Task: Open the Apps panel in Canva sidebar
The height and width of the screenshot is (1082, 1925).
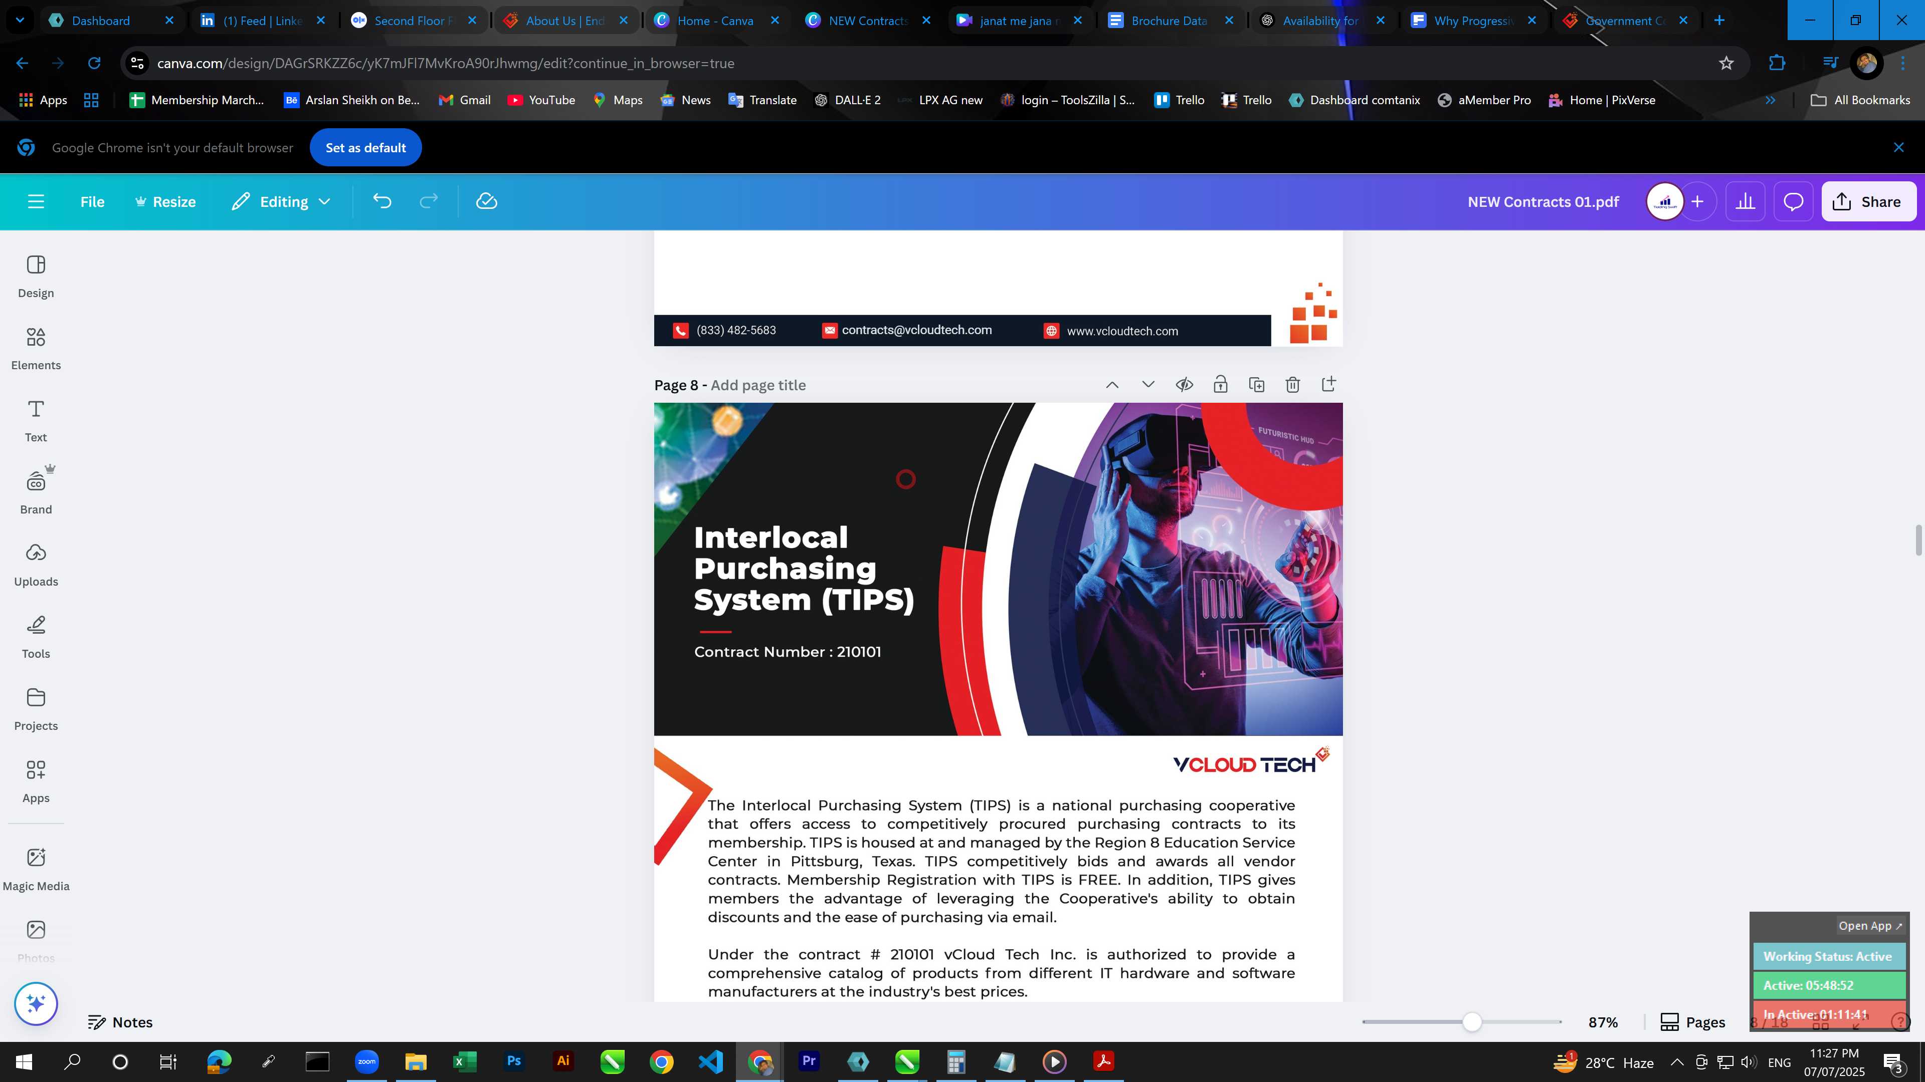Action: click(36, 782)
